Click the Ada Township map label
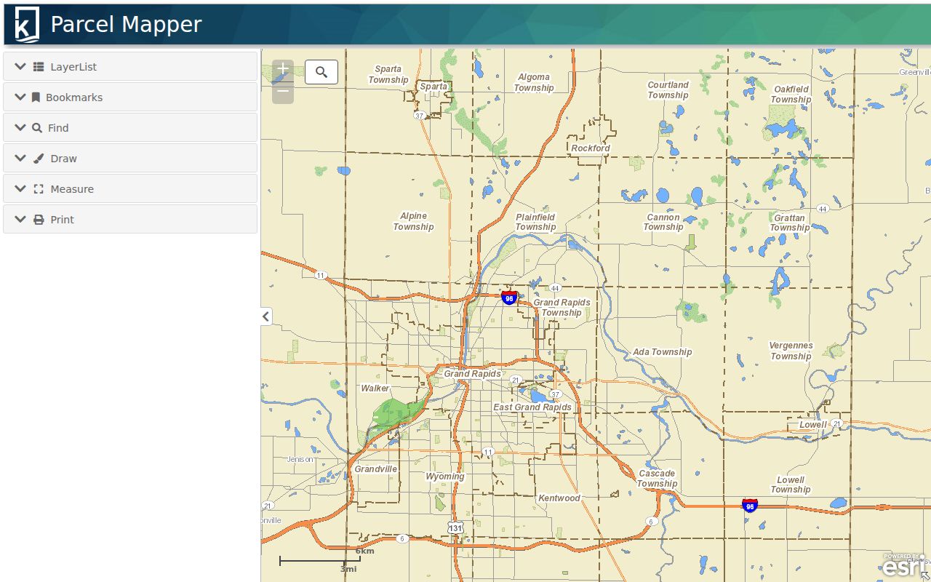 [x=662, y=352]
